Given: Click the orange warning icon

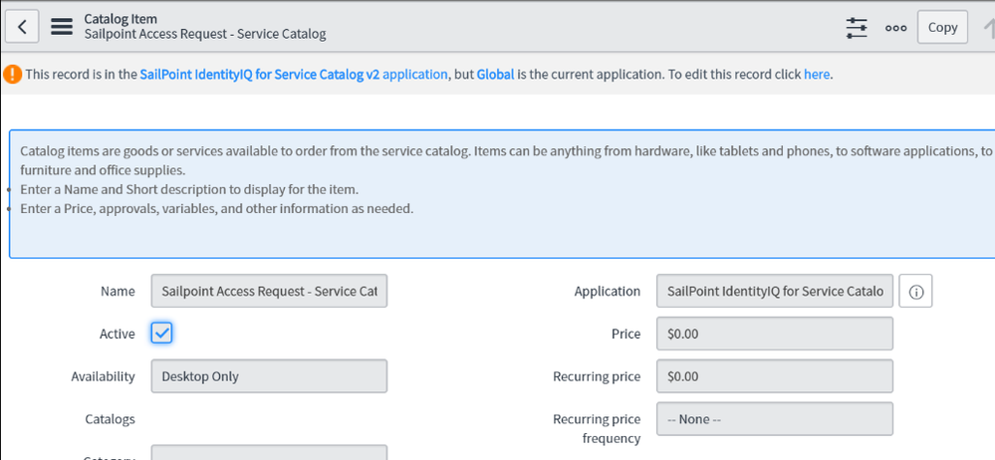Looking at the screenshot, I should pos(12,75).
